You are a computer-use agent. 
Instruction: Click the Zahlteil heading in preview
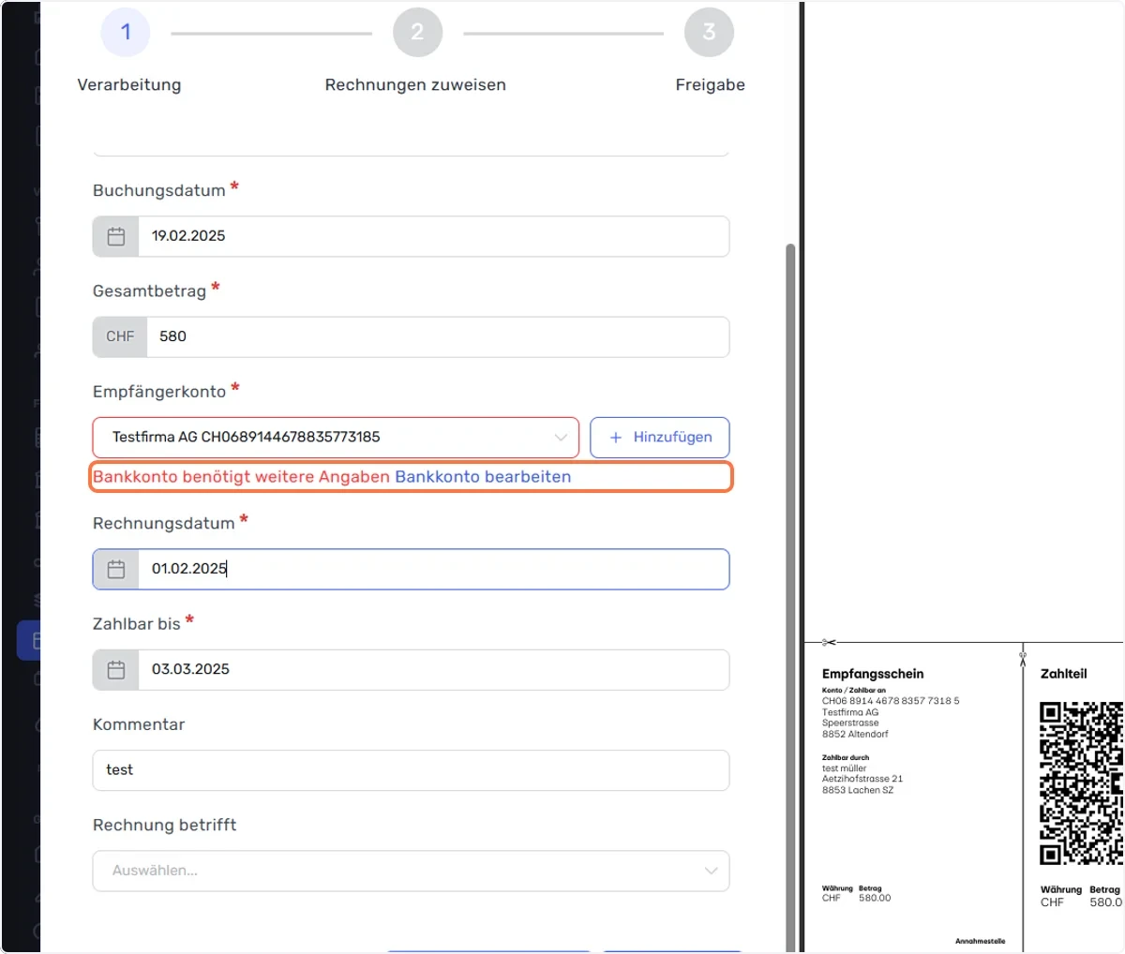pyautogui.click(x=1064, y=674)
